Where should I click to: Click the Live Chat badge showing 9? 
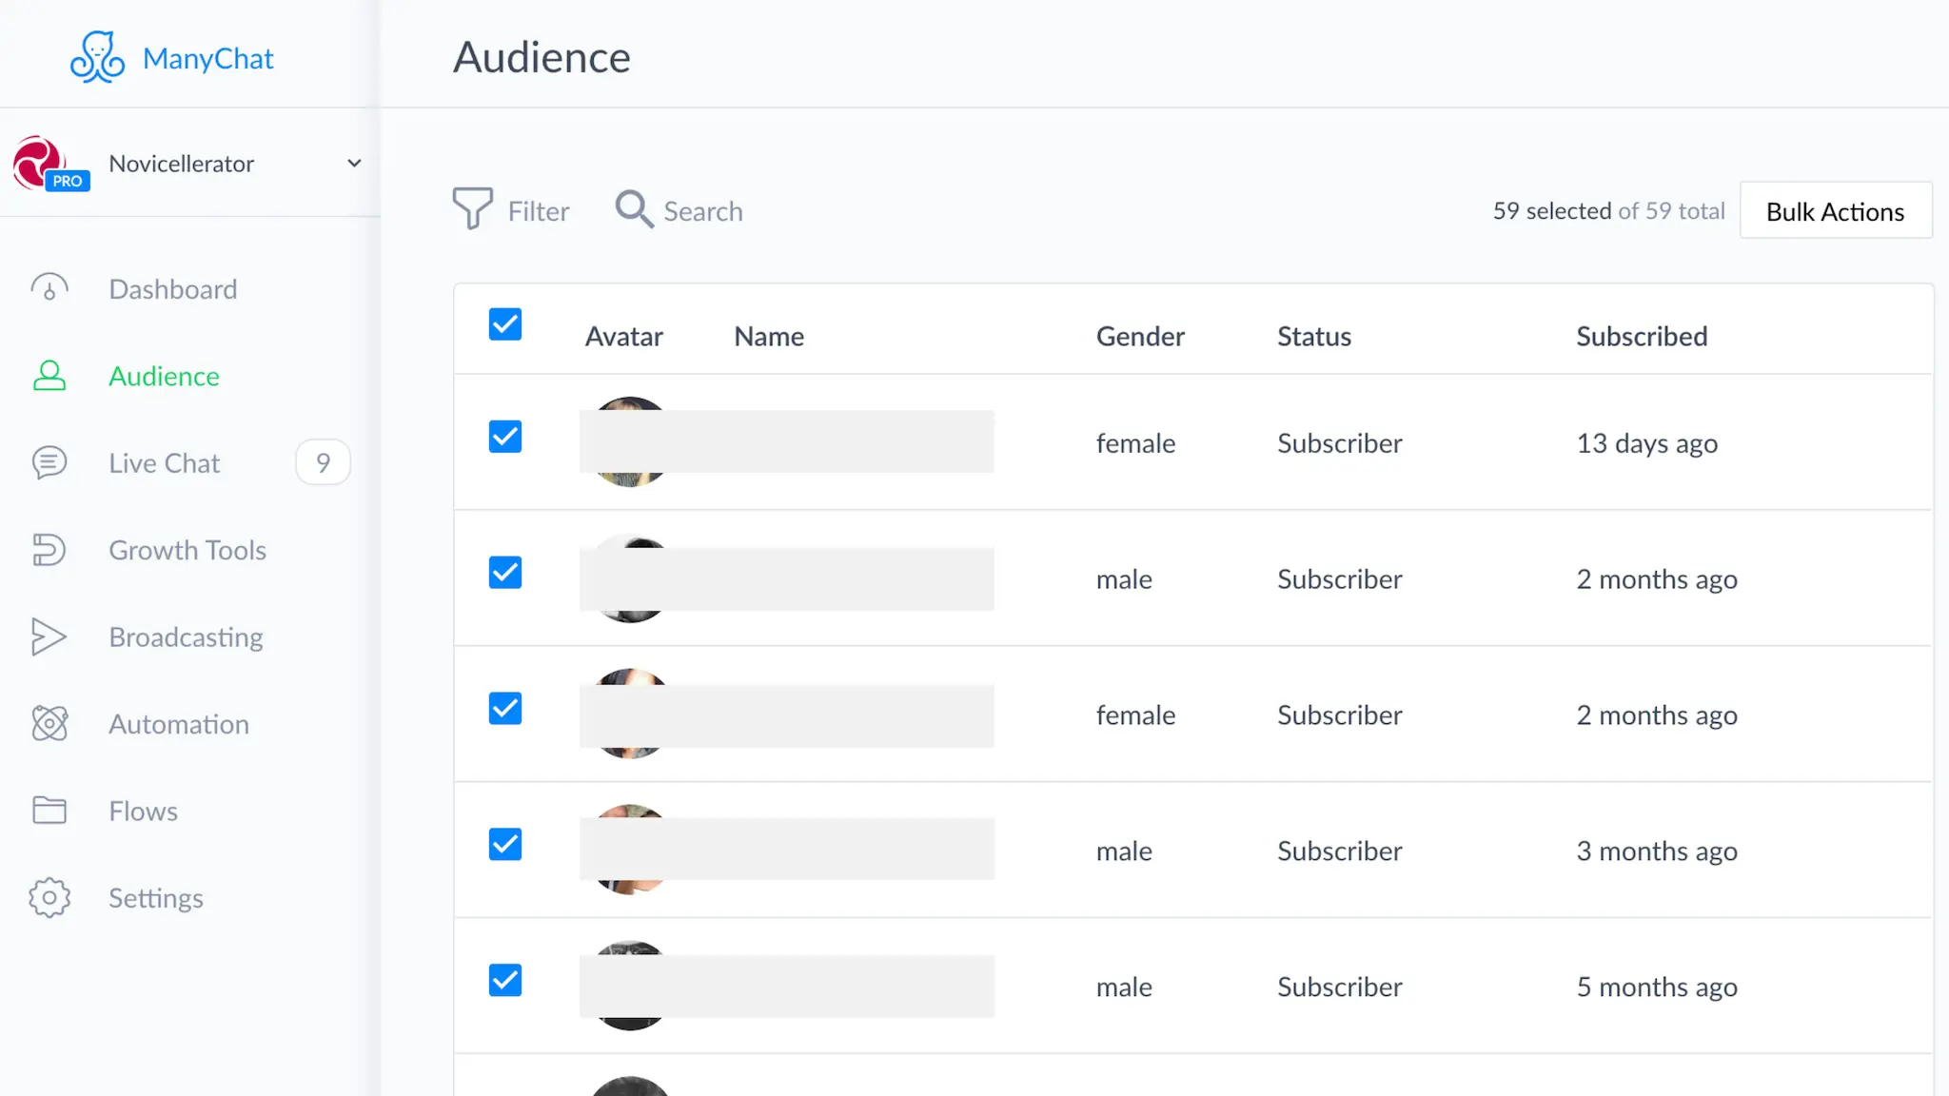(x=324, y=462)
